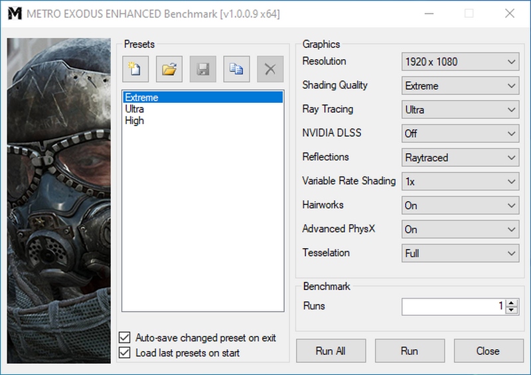Change the Shading Quality dropdown

(x=460, y=86)
